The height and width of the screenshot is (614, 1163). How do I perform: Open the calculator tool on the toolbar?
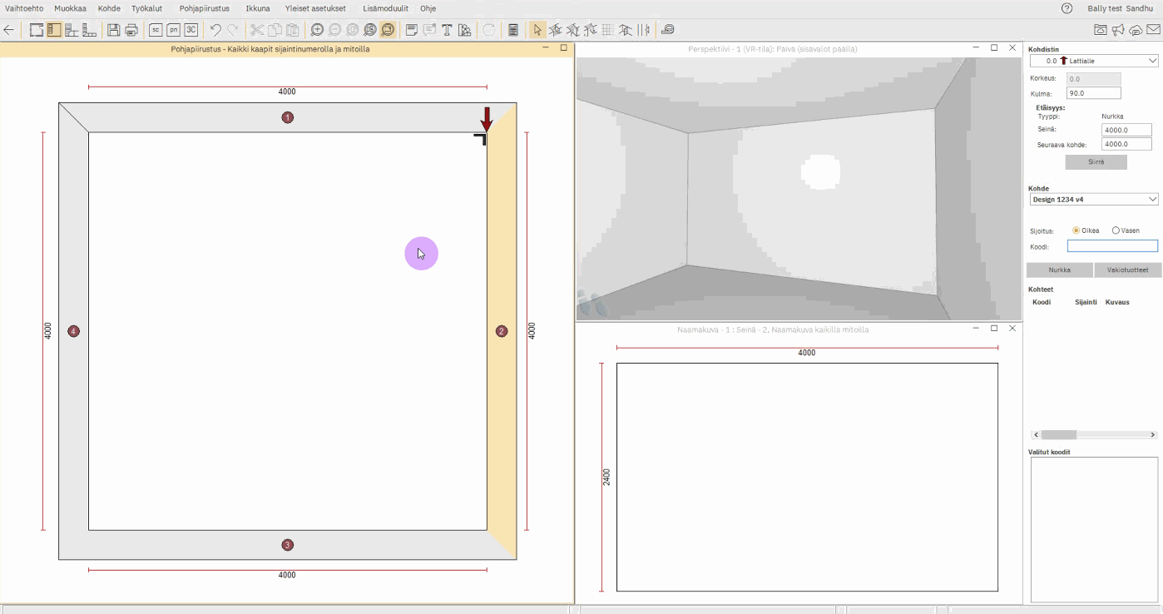coord(513,30)
